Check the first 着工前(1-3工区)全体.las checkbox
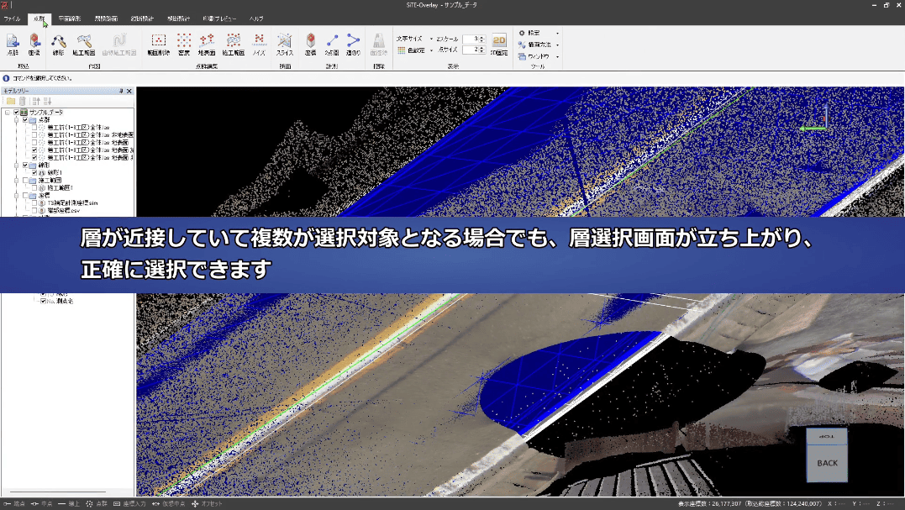Screen dimensions: 905x510 [34, 128]
